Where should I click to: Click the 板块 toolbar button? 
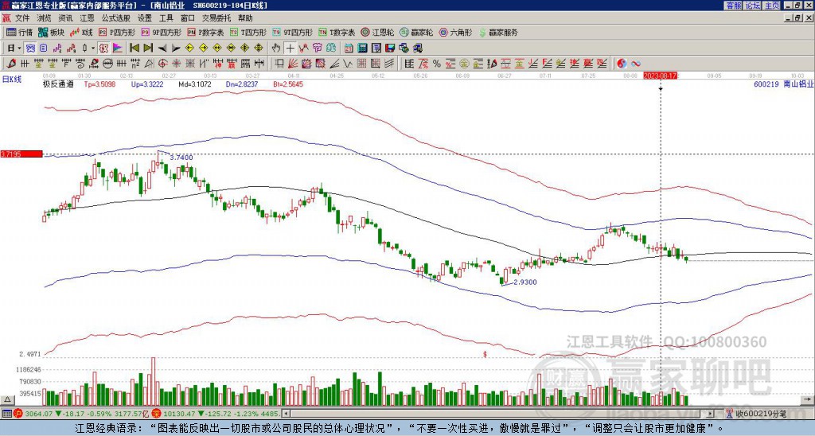[x=51, y=33]
